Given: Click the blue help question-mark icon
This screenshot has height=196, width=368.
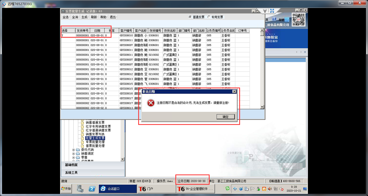Looking at the screenshot, I should coord(274,19).
